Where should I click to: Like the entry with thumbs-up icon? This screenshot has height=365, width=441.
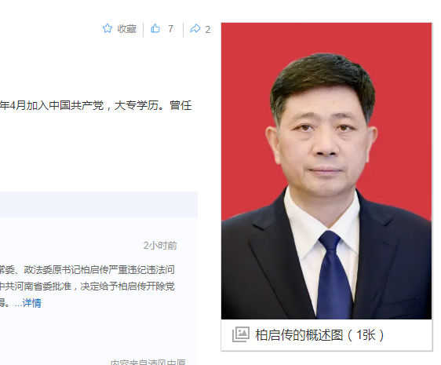click(155, 29)
